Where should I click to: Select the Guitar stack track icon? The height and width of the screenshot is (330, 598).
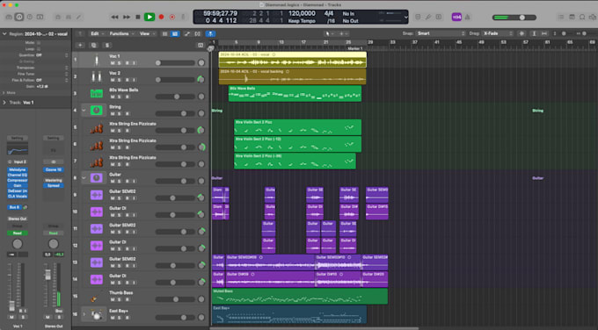96,177
